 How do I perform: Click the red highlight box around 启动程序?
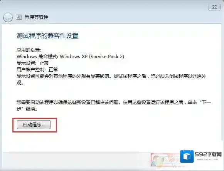(35, 125)
